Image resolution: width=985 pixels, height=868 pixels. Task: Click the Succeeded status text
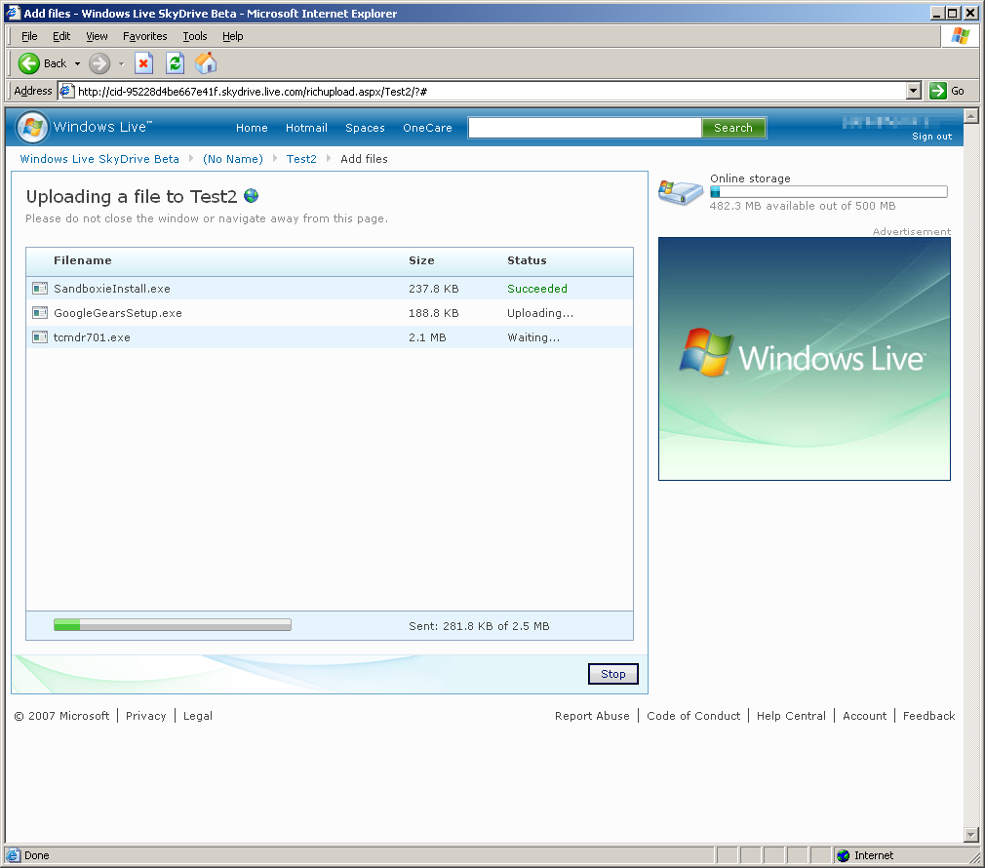point(537,289)
